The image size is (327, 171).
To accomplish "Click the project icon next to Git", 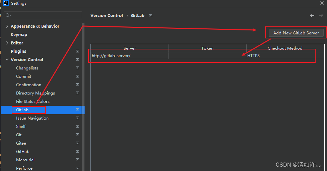I will coord(78,135).
